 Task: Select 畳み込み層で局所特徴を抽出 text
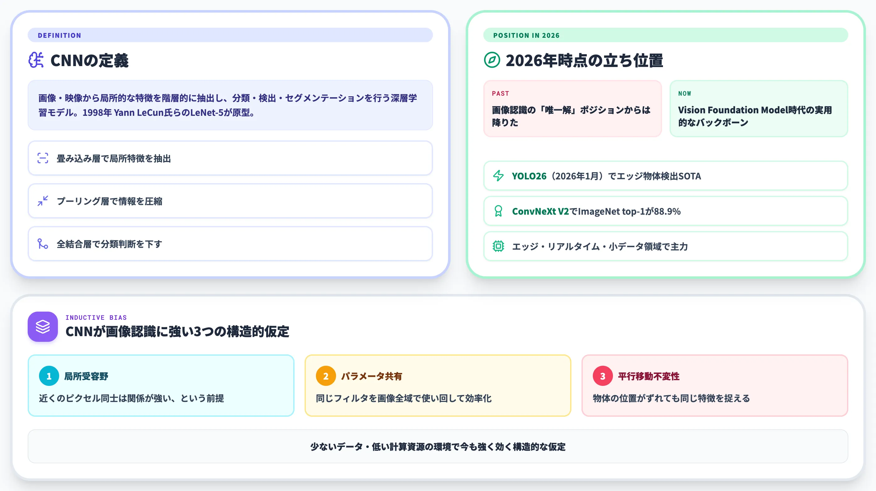[114, 159]
